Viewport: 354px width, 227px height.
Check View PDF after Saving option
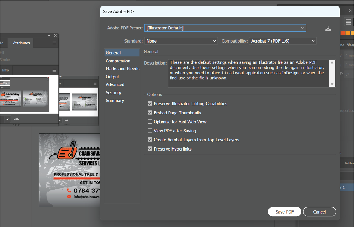pyautogui.click(x=150, y=131)
